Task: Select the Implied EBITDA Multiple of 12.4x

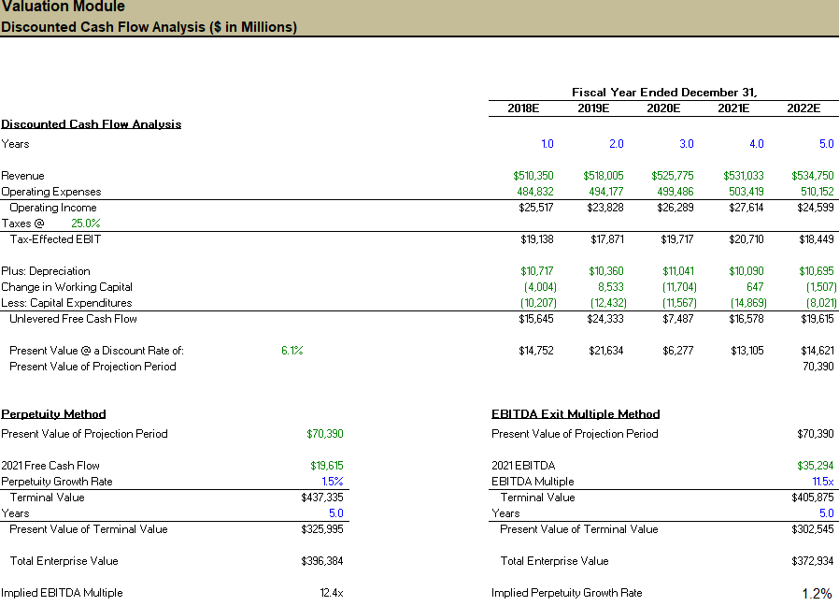Action: coord(333,592)
